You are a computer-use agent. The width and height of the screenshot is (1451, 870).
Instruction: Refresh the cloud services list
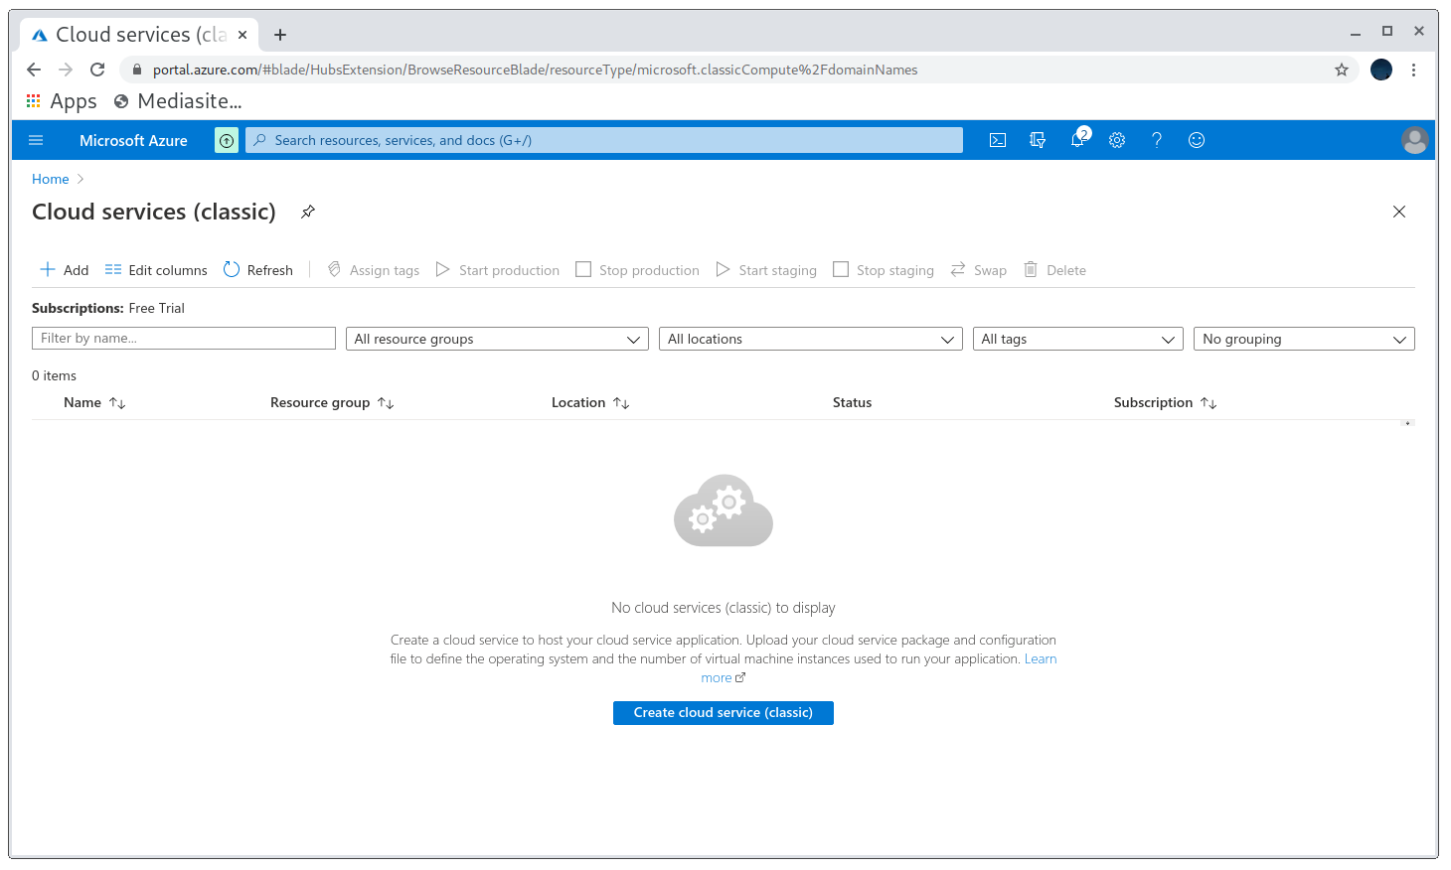258,270
